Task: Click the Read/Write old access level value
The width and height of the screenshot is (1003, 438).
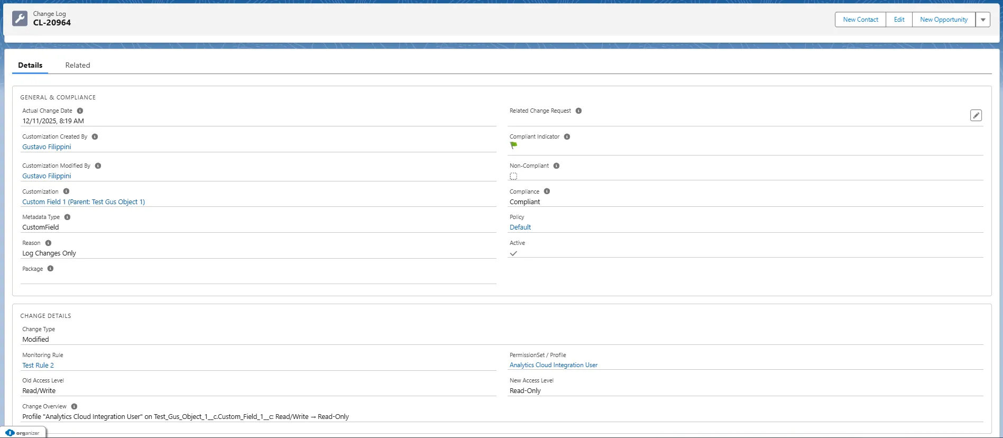Action: click(39, 391)
